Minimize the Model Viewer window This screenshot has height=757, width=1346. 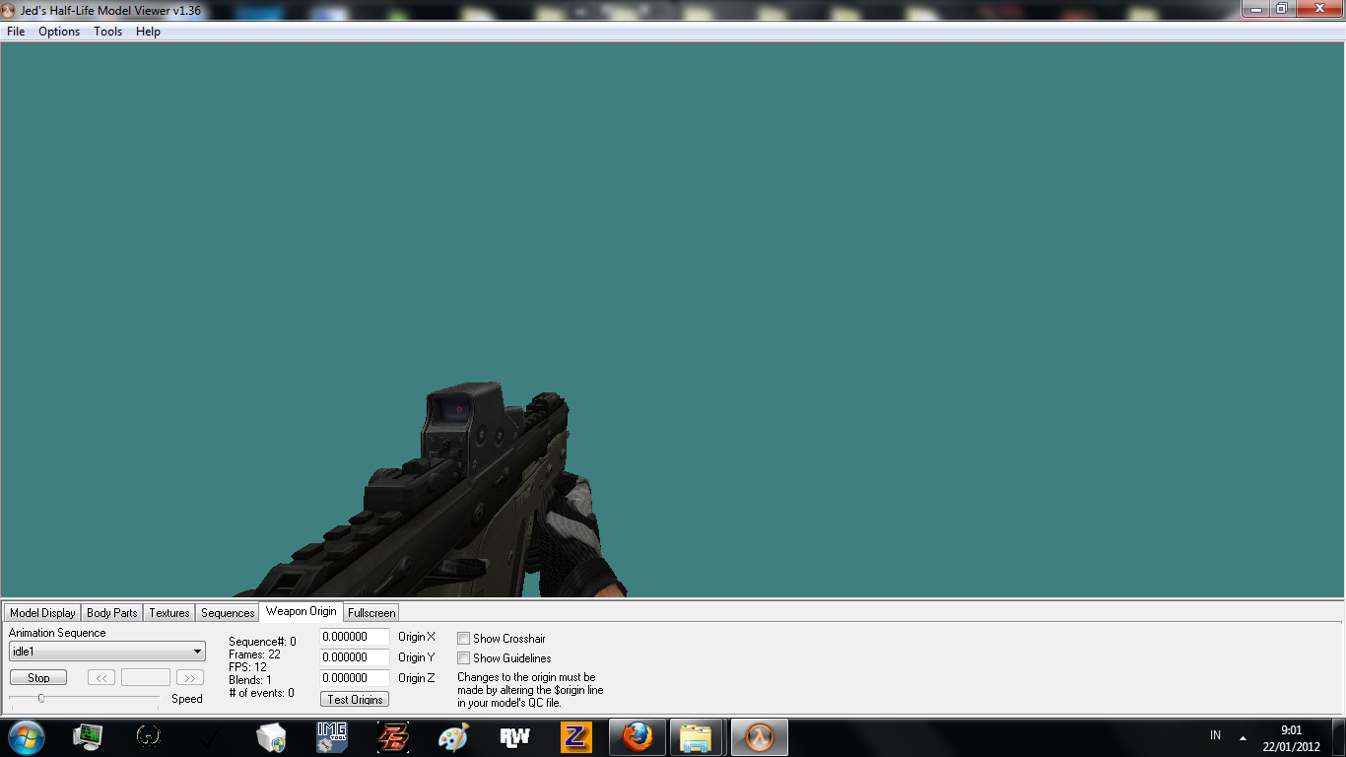click(x=1255, y=8)
